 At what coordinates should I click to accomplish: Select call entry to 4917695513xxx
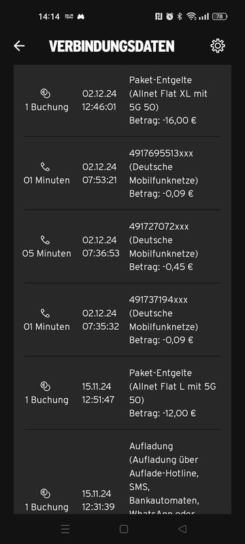click(122, 173)
